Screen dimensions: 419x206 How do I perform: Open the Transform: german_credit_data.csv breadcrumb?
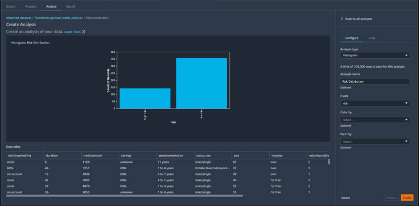[x=59, y=18]
